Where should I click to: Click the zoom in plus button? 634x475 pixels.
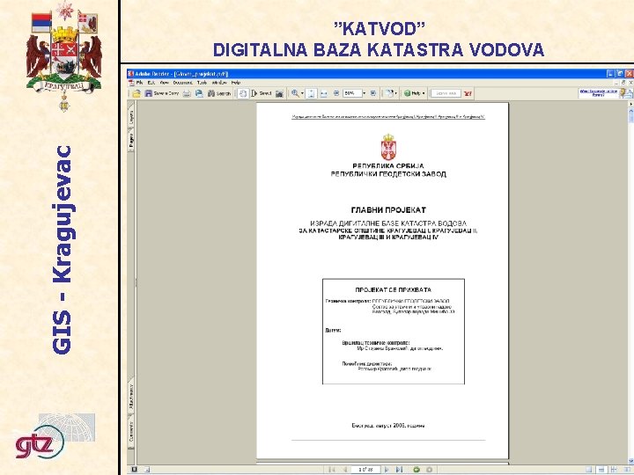click(x=372, y=93)
